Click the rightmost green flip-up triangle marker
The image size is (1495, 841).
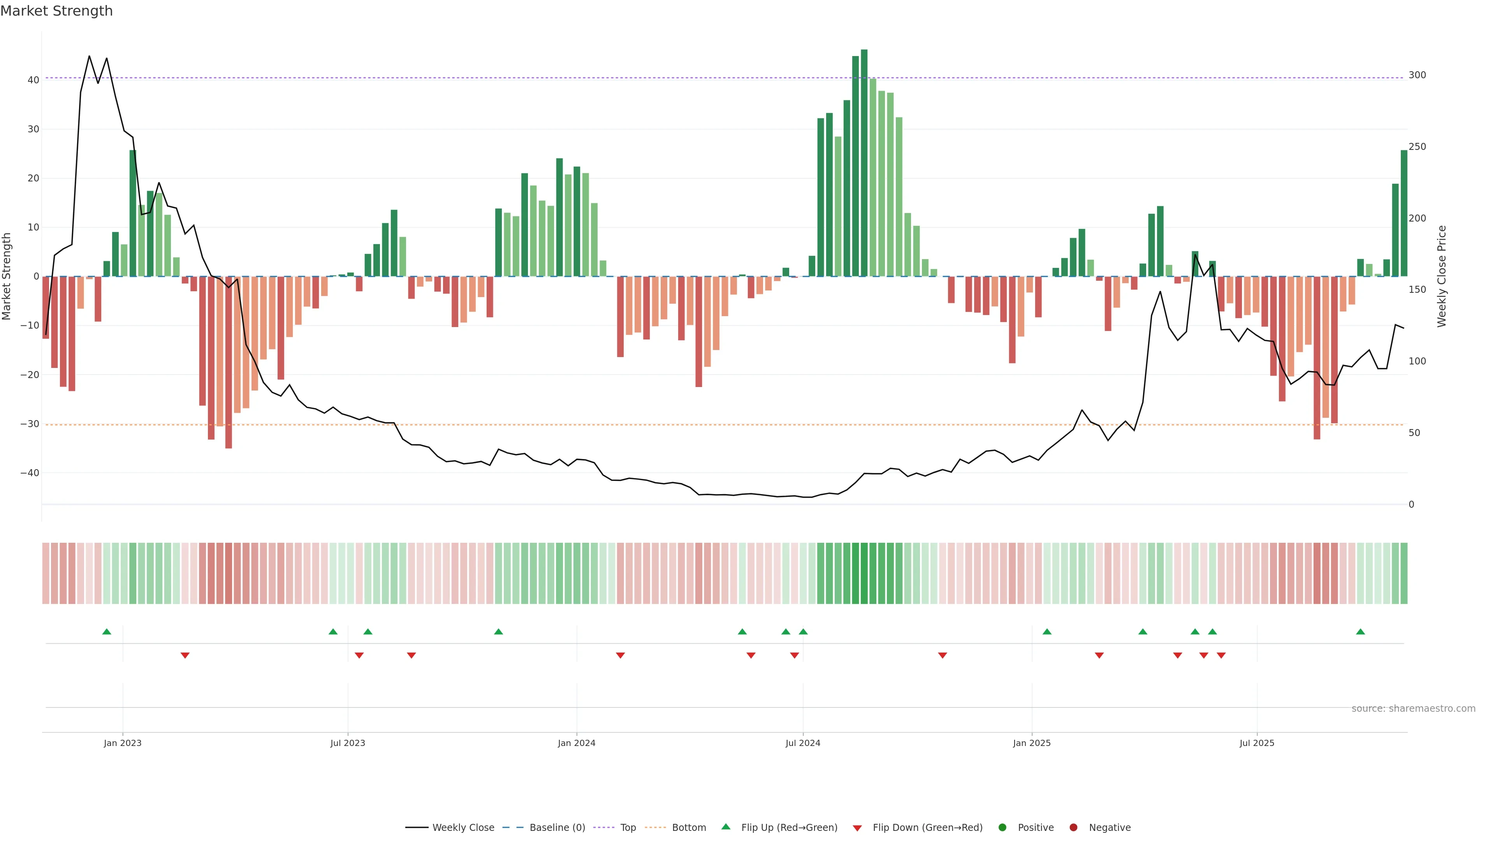(x=1360, y=632)
